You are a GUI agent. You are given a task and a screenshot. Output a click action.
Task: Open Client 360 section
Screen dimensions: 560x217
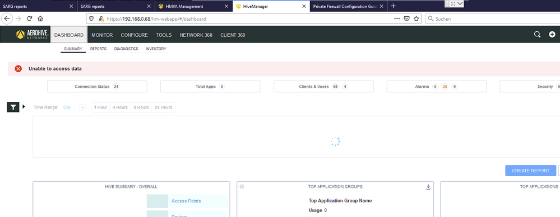pos(233,35)
